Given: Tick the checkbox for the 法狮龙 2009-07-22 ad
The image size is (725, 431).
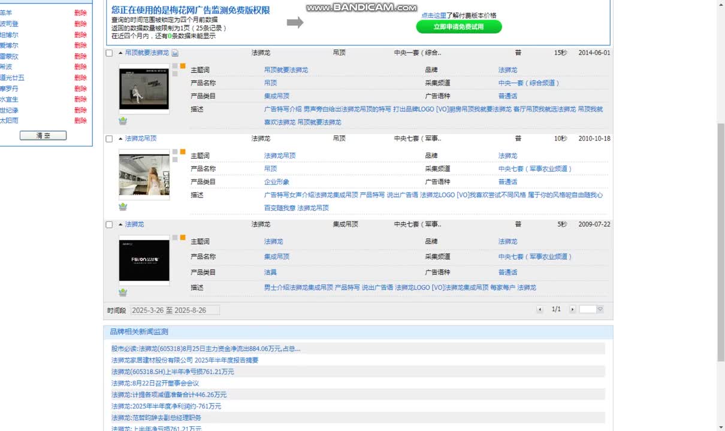Looking at the screenshot, I should point(109,225).
